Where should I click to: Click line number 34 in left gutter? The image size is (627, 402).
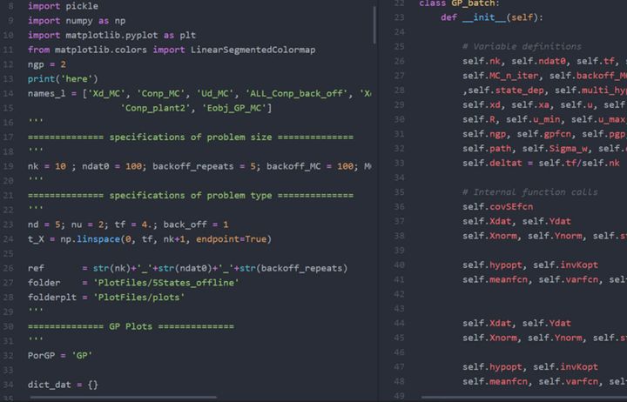[x=10, y=384]
